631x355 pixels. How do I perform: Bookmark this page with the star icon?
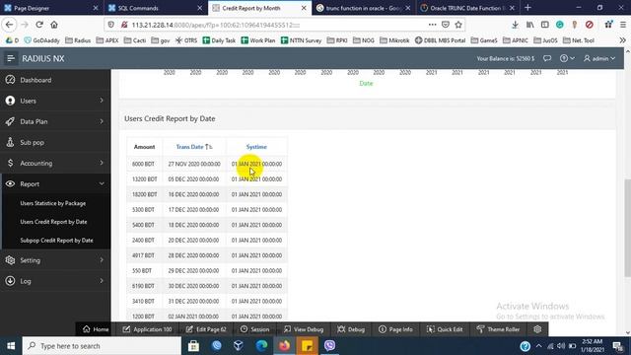(x=458, y=25)
